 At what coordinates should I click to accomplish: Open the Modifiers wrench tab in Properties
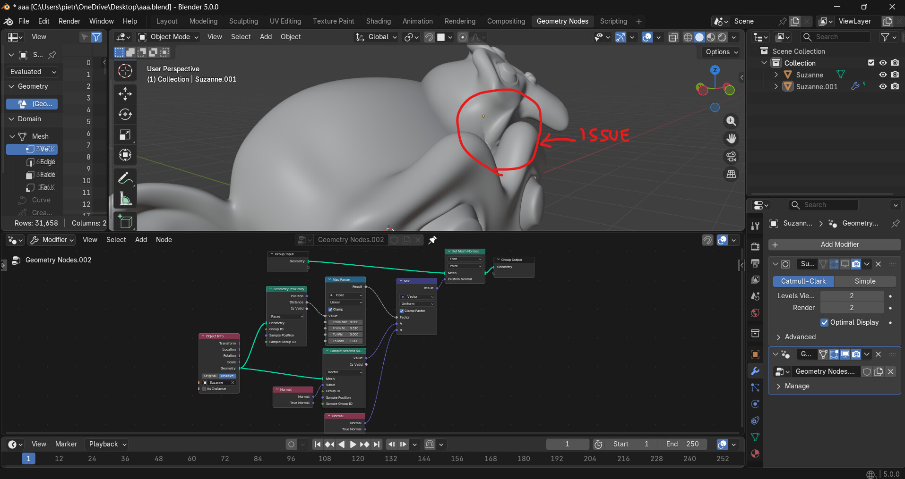755,371
